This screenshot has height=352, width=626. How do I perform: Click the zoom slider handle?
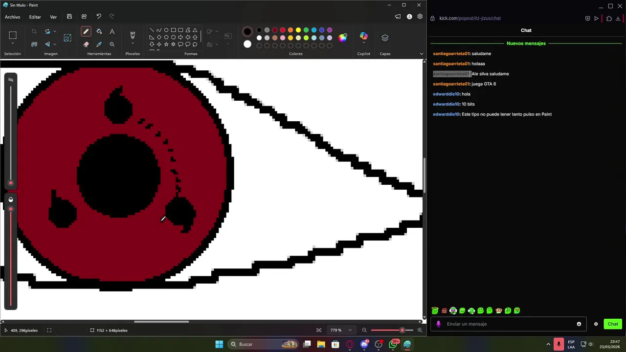pyautogui.click(x=402, y=330)
